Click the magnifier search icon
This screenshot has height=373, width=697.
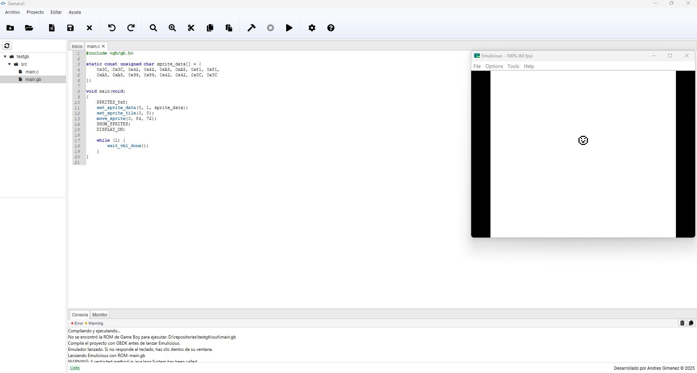153,28
